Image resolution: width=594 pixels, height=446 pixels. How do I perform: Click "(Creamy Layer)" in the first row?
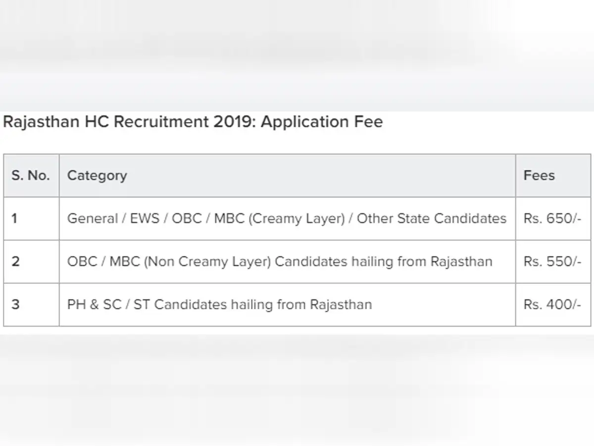click(x=296, y=219)
